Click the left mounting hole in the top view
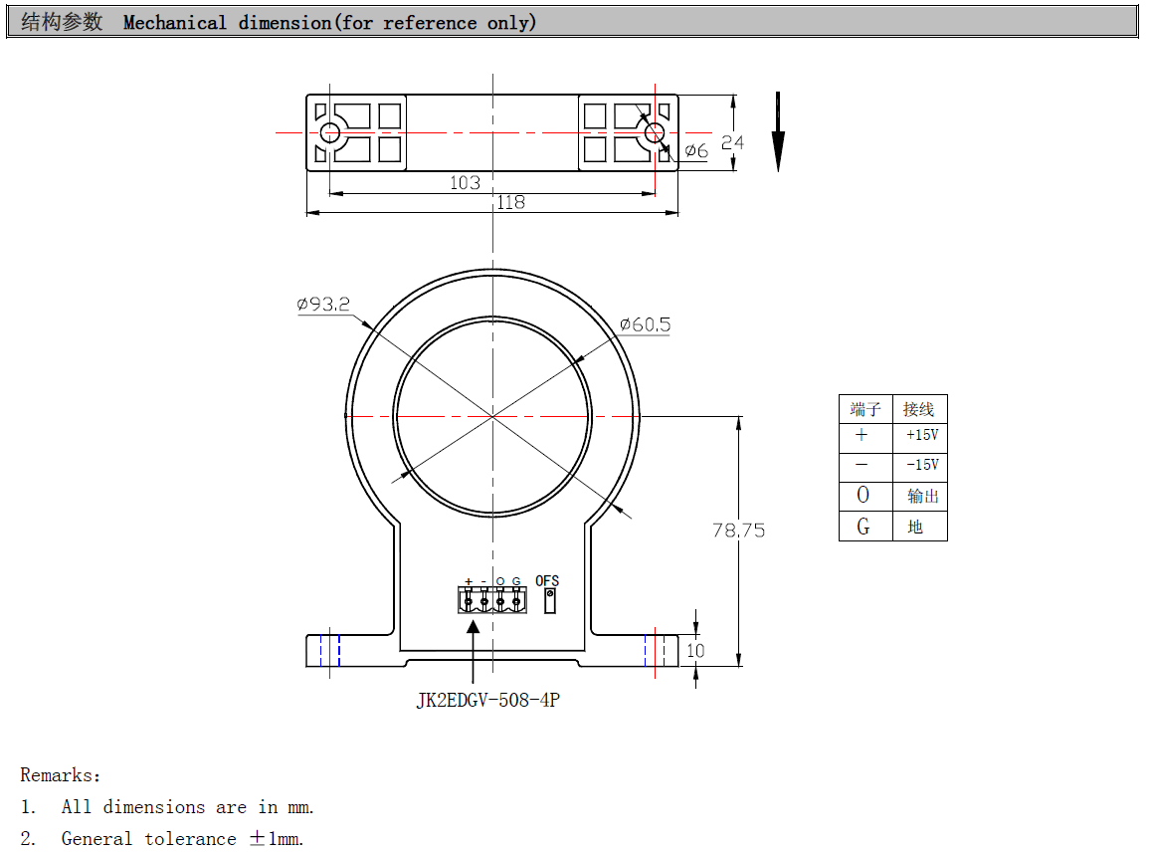Viewport: 1149px width, 854px height. point(330,132)
